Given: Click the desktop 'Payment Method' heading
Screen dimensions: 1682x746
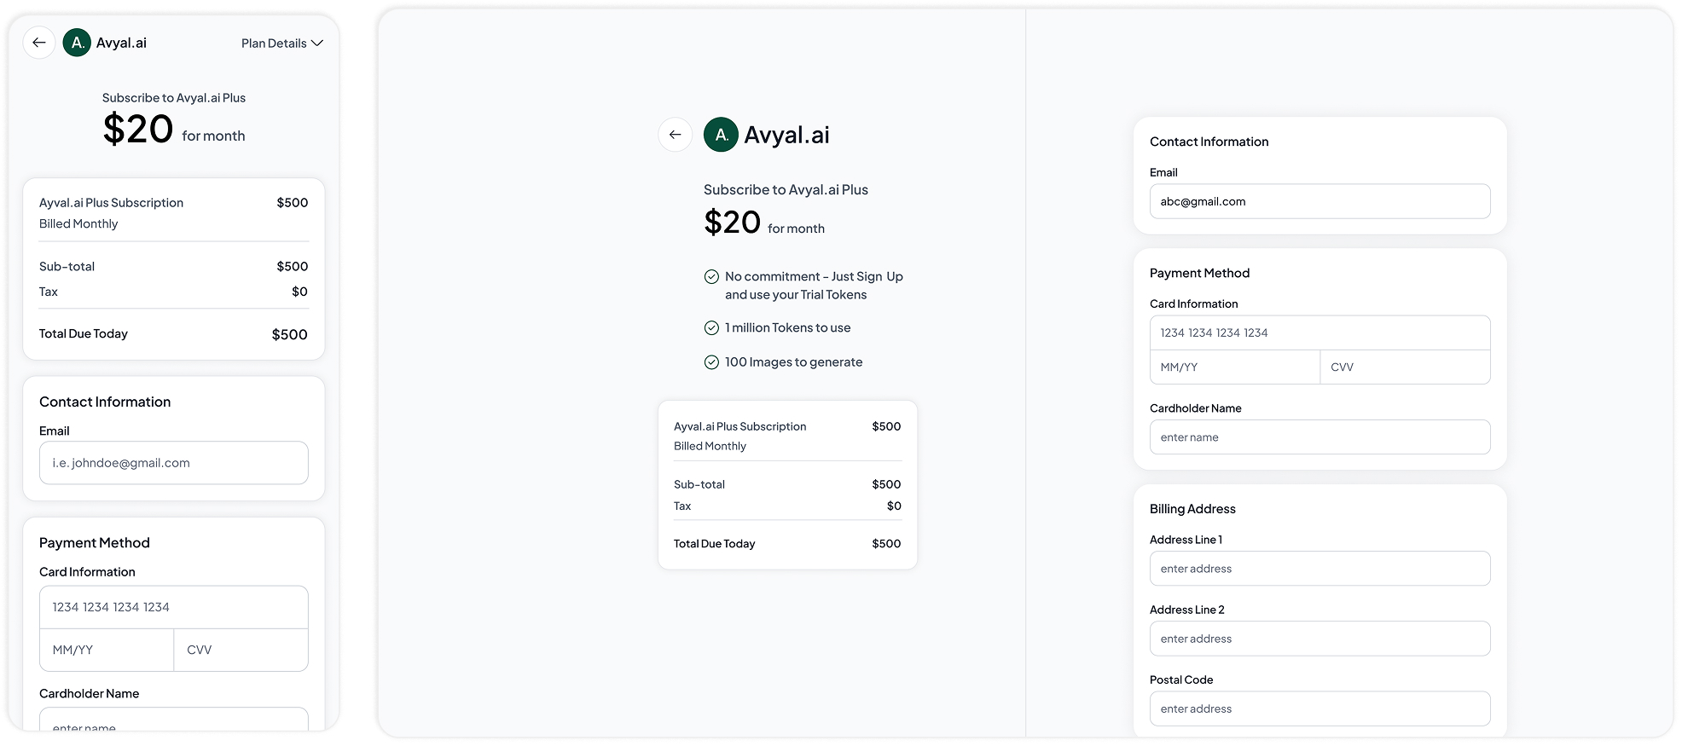Looking at the screenshot, I should pyautogui.click(x=1199, y=273).
